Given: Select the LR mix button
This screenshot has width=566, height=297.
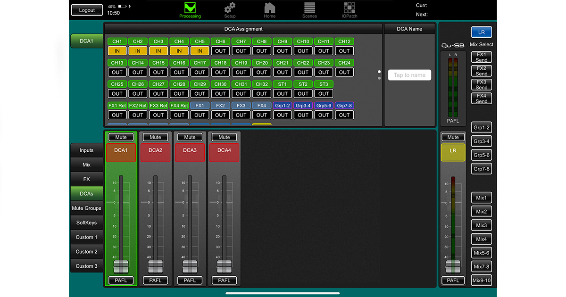Looking at the screenshot, I should click(x=482, y=32).
